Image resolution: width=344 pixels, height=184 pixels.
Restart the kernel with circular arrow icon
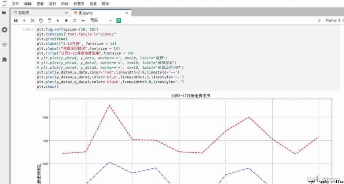point(74,20)
